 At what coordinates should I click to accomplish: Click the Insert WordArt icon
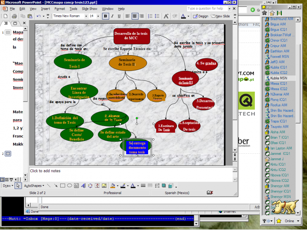pyautogui.click(x=83, y=186)
